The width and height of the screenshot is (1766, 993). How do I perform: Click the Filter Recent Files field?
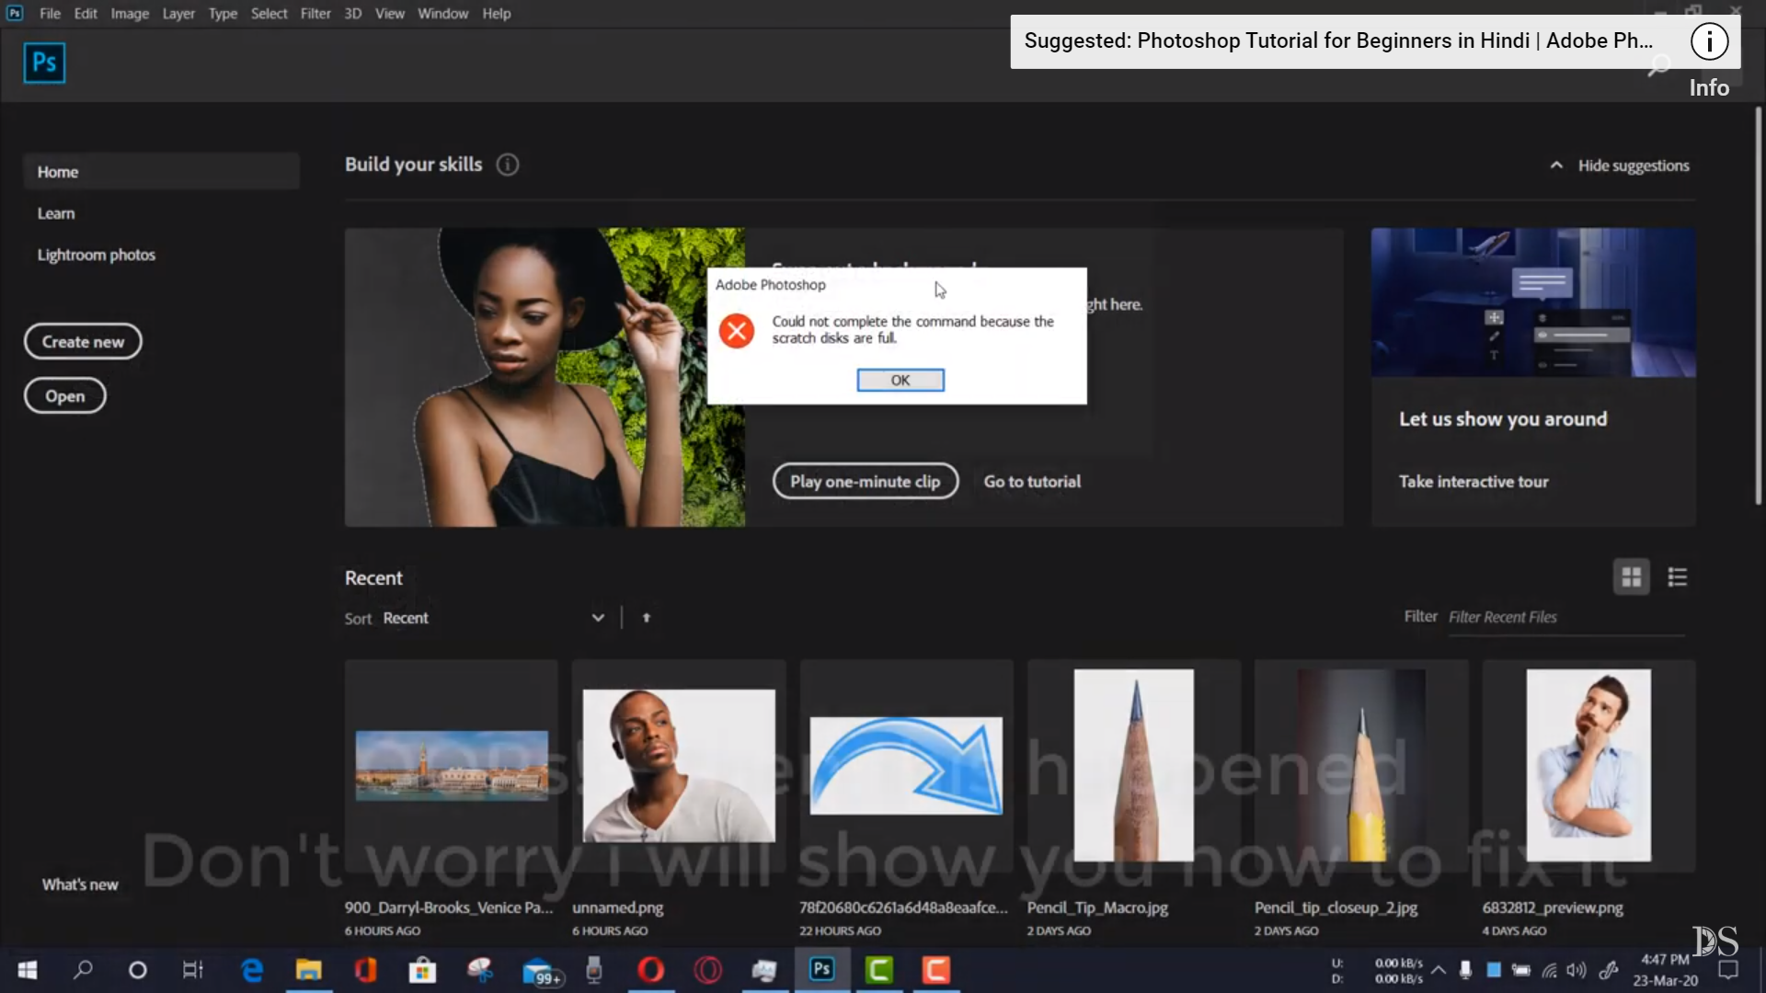(x=1564, y=617)
